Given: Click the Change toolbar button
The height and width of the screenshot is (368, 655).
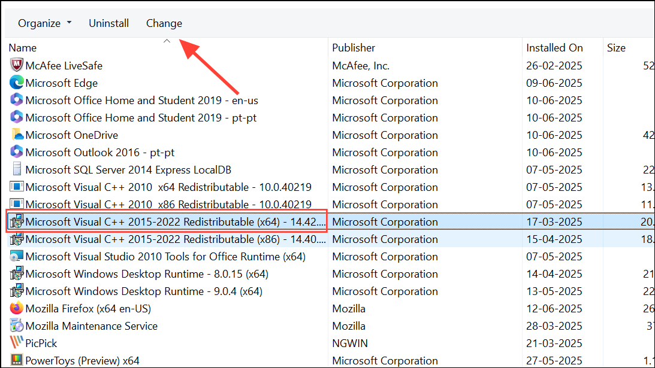Looking at the screenshot, I should pyautogui.click(x=164, y=23).
